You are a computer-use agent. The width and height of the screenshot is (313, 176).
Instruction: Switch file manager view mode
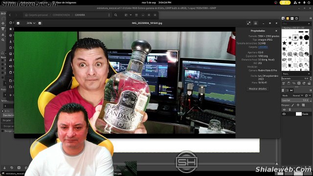pos(126,15)
